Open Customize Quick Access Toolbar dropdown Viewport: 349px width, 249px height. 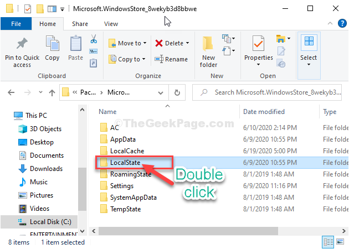(62, 9)
